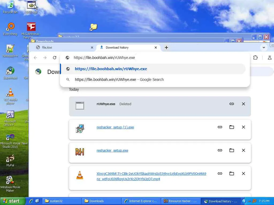Select the folder shortcut on the desktop
Image resolution: width=274 pixels, height=205 pixels.
pyautogui.click(x=93, y=27)
